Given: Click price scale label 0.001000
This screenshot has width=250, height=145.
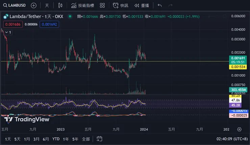Looking at the screenshot, I should point(238,76).
